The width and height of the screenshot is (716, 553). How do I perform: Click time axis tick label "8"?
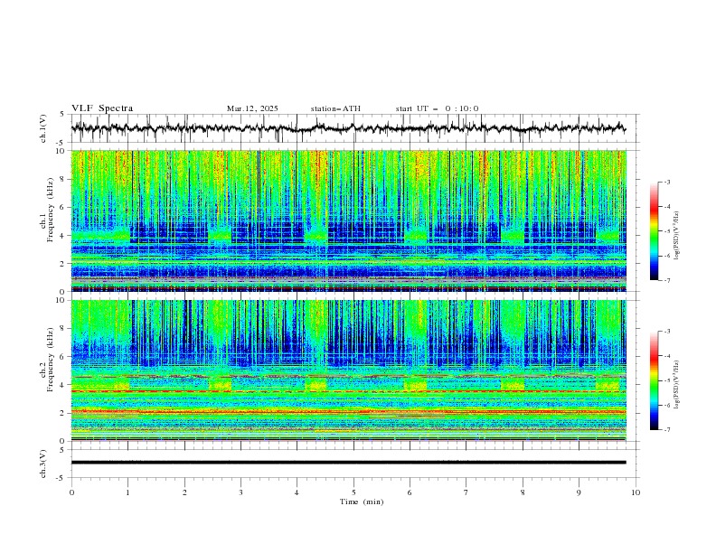523,492
